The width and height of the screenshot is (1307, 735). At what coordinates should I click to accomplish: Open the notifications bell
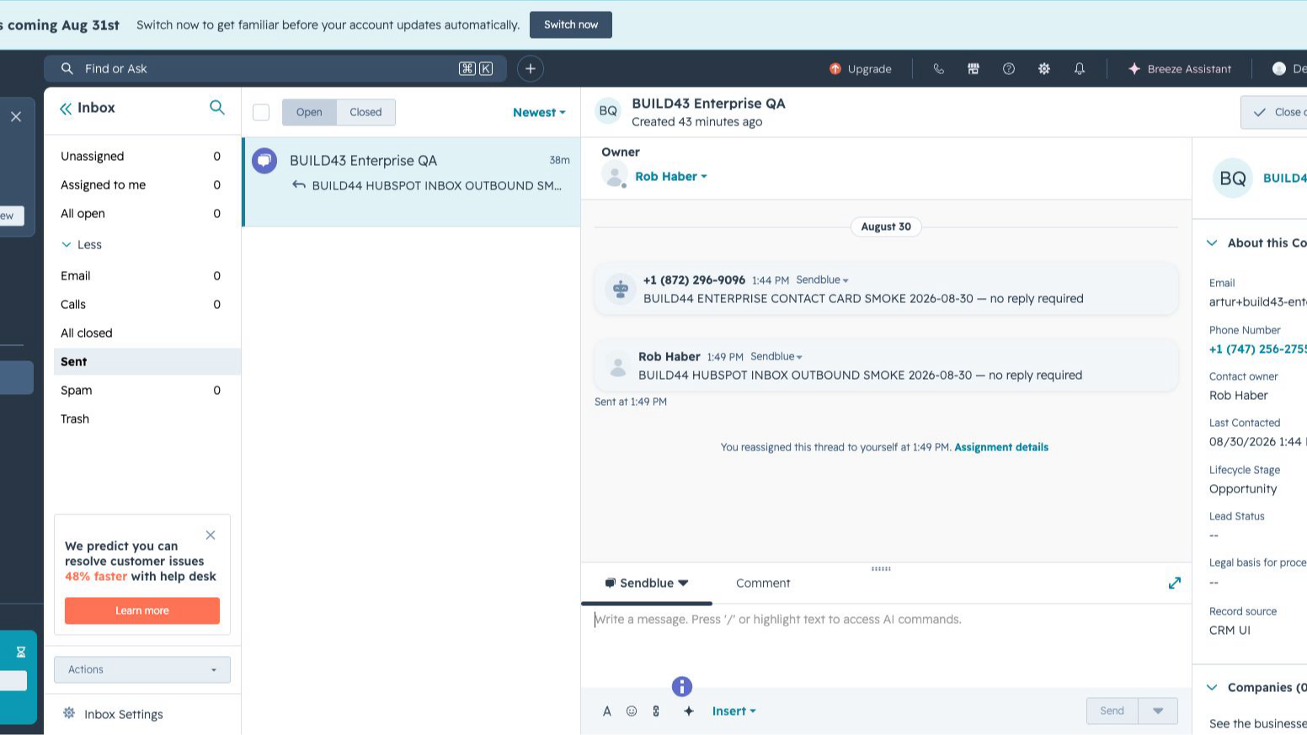click(x=1080, y=69)
